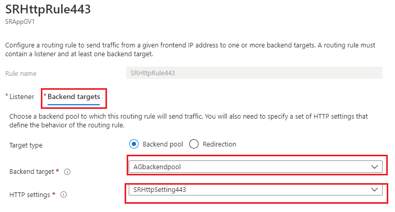Click the Rule name field label
This screenshot has width=395, height=212.
click(x=21, y=74)
